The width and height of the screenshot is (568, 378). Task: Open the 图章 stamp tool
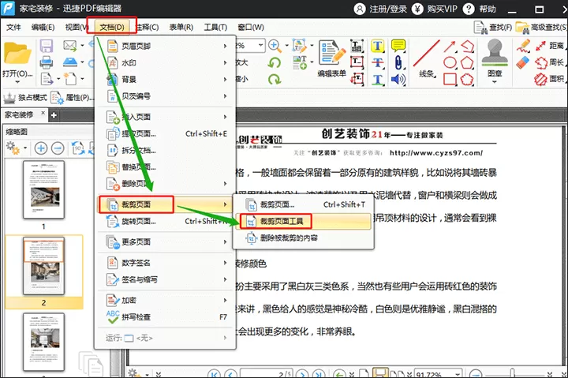pos(495,59)
